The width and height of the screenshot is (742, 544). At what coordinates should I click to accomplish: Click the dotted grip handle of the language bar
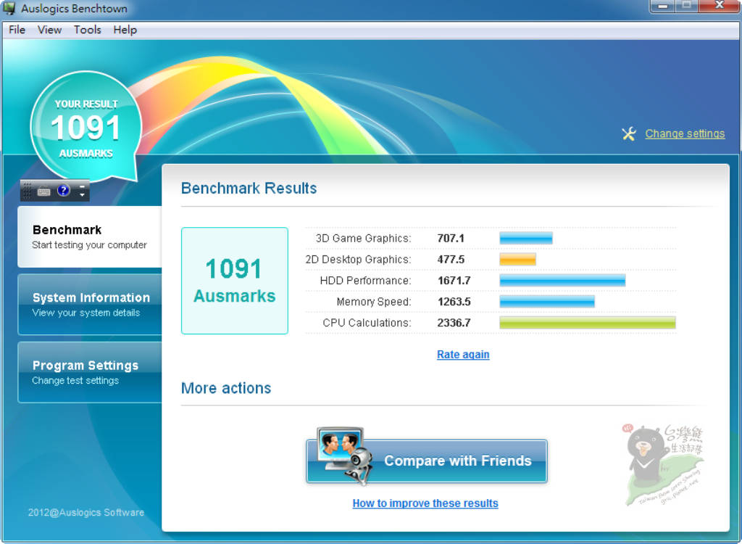[27, 191]
